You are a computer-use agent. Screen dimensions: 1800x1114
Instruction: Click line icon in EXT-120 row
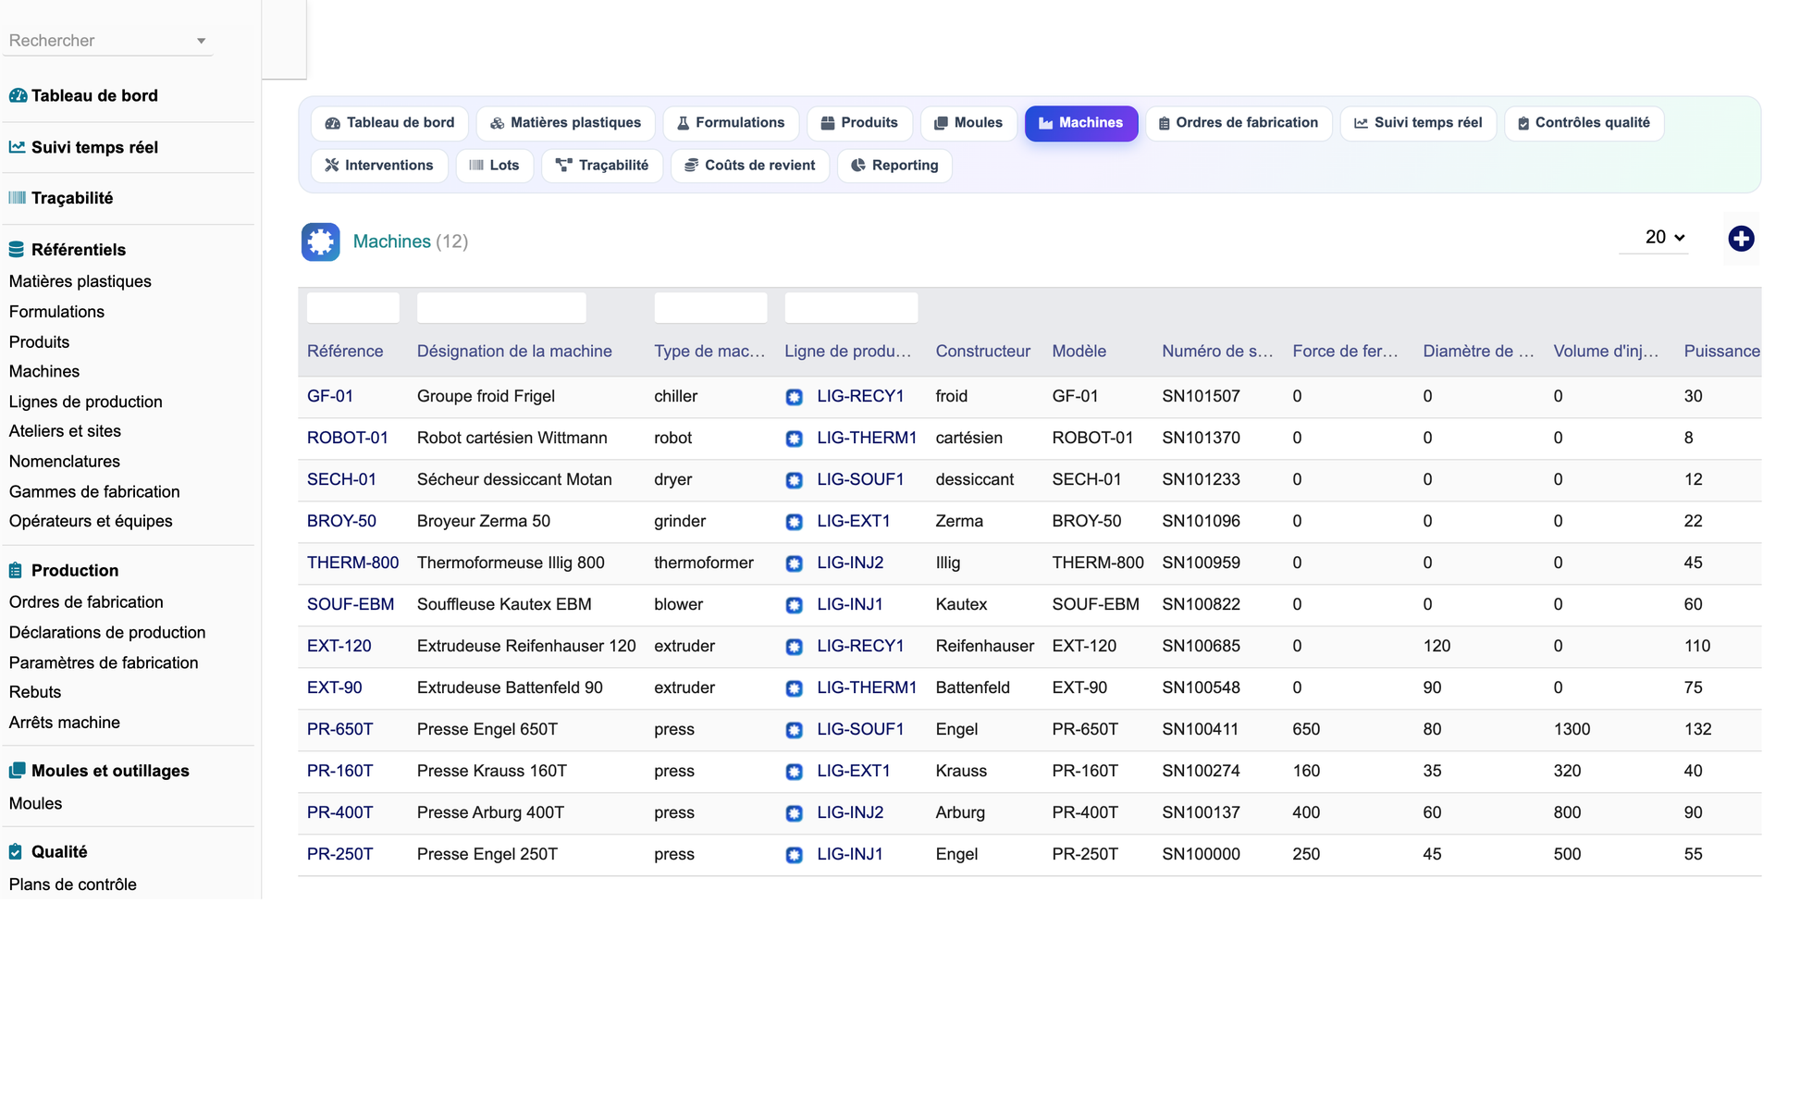click(794, 647)
